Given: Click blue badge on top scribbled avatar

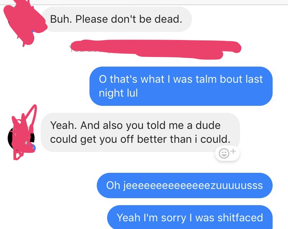Looking at the screenshot, I should [x=33, y=32].
